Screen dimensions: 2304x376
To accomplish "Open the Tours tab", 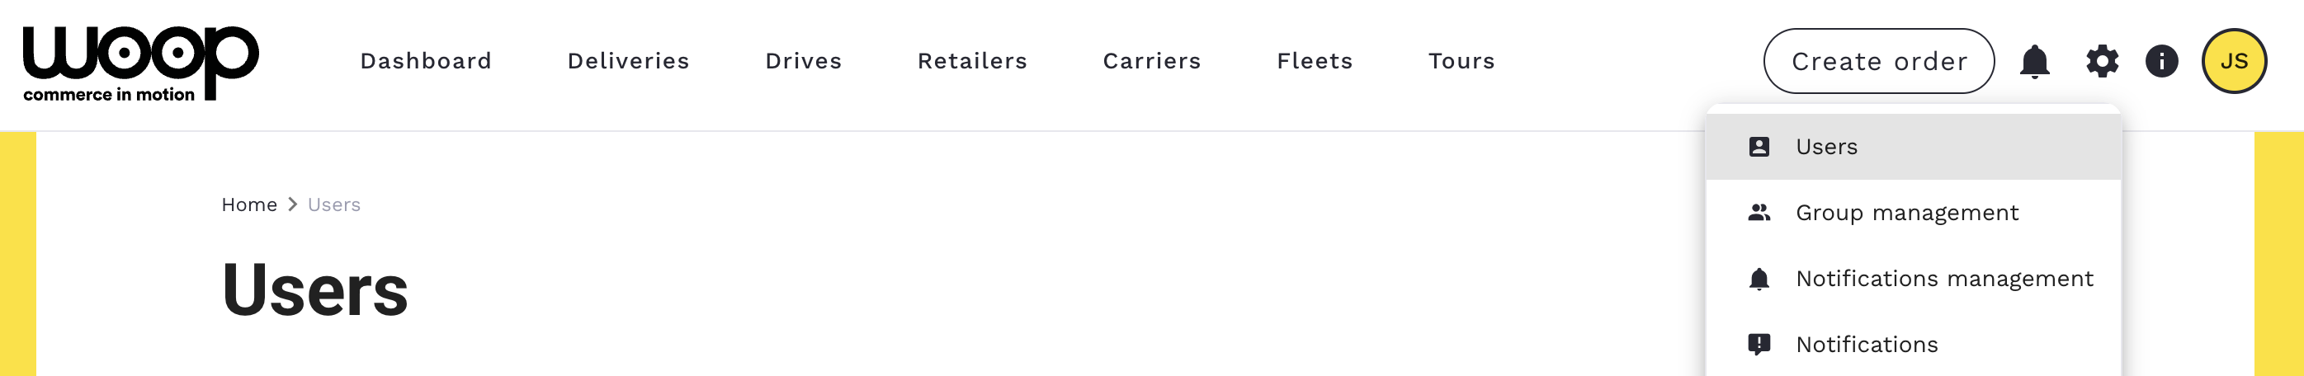I will click(x=1461, y=62).
